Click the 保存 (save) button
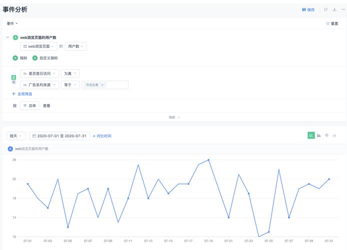This screenshot has height=250, width=347. pos(308,9)
